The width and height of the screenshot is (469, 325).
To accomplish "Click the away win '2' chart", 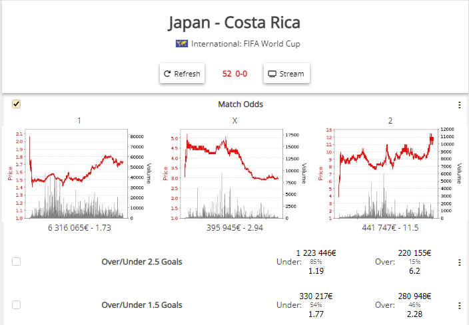I will point(388,174).
